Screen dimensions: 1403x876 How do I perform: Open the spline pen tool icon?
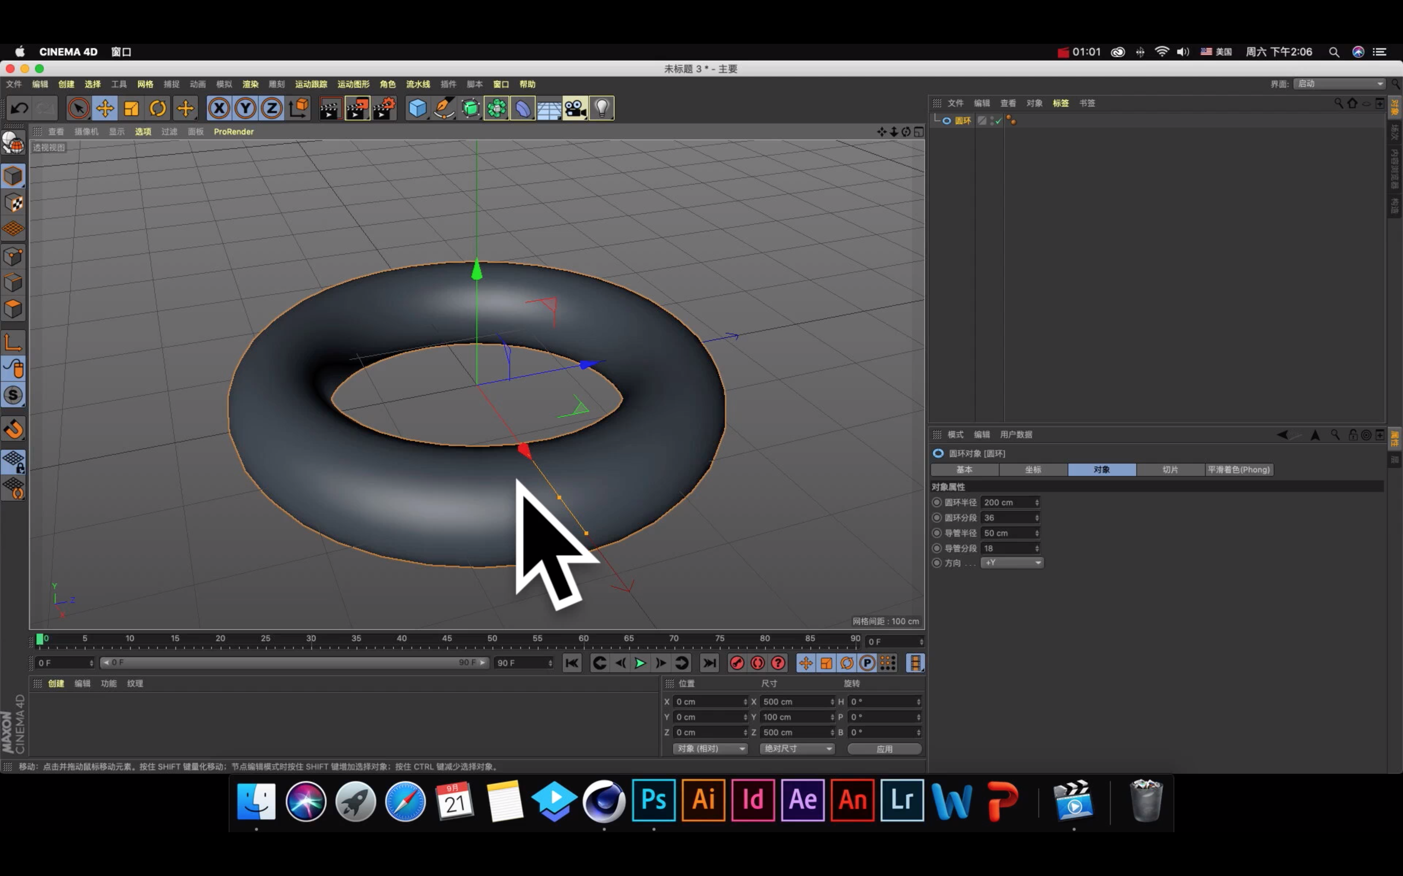tap(443, 109)
